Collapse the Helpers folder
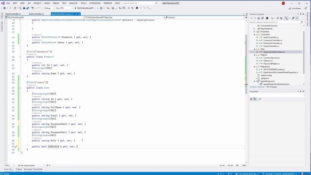This screenshot has width=311, height=175. (x=255, y=55)
